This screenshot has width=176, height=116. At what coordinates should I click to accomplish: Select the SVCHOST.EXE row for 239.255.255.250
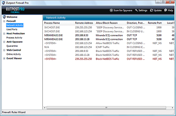(109, 28)
